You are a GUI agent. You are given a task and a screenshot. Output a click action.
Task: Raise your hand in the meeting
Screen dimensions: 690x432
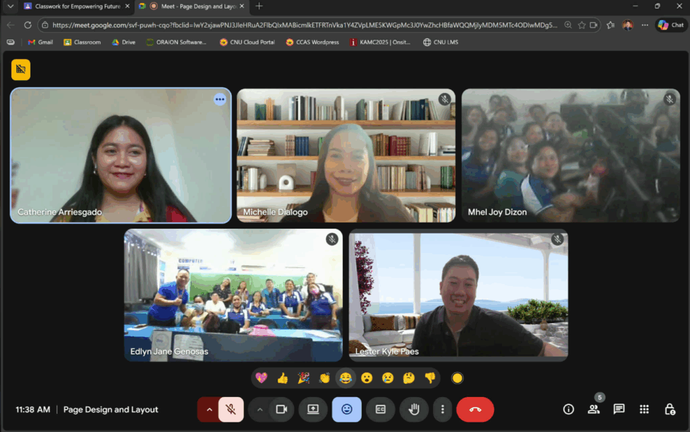(x=414, y=409)
